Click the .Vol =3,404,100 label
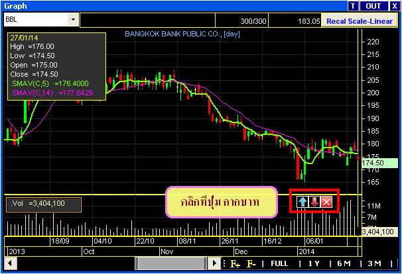The image size is (402, 274). point(44,205)
